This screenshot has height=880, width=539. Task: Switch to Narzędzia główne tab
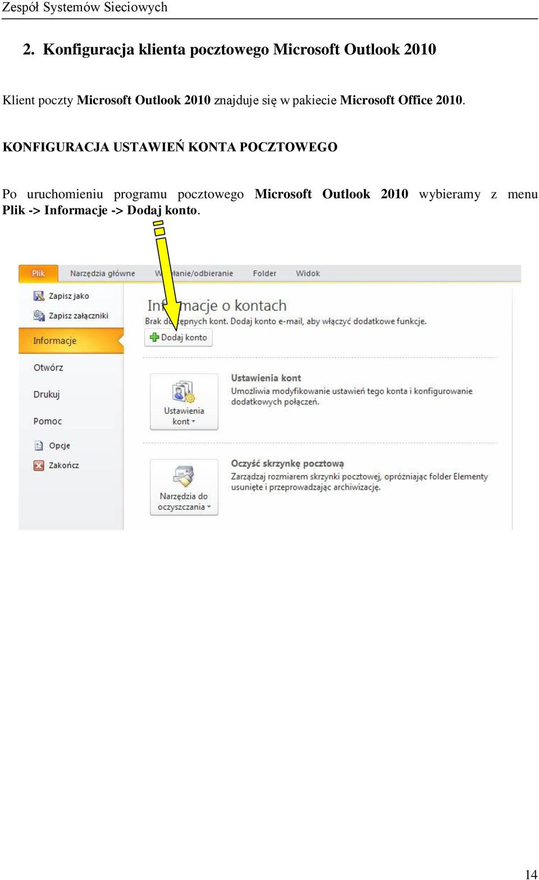click(x=102, y=273)
